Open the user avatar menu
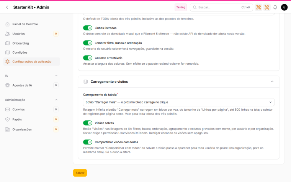Image resolution: width=291 pixels, height=182 pixels. 284,7
